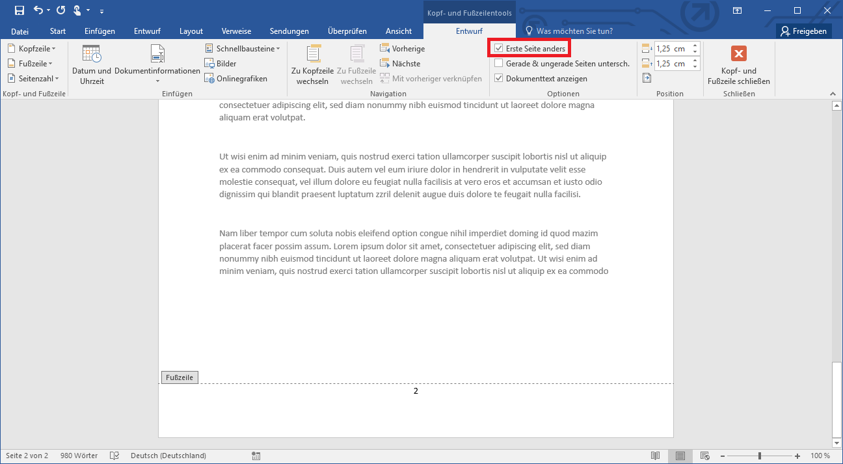Click Zu Fußzeile wechseln

click(x=356, y=65)
